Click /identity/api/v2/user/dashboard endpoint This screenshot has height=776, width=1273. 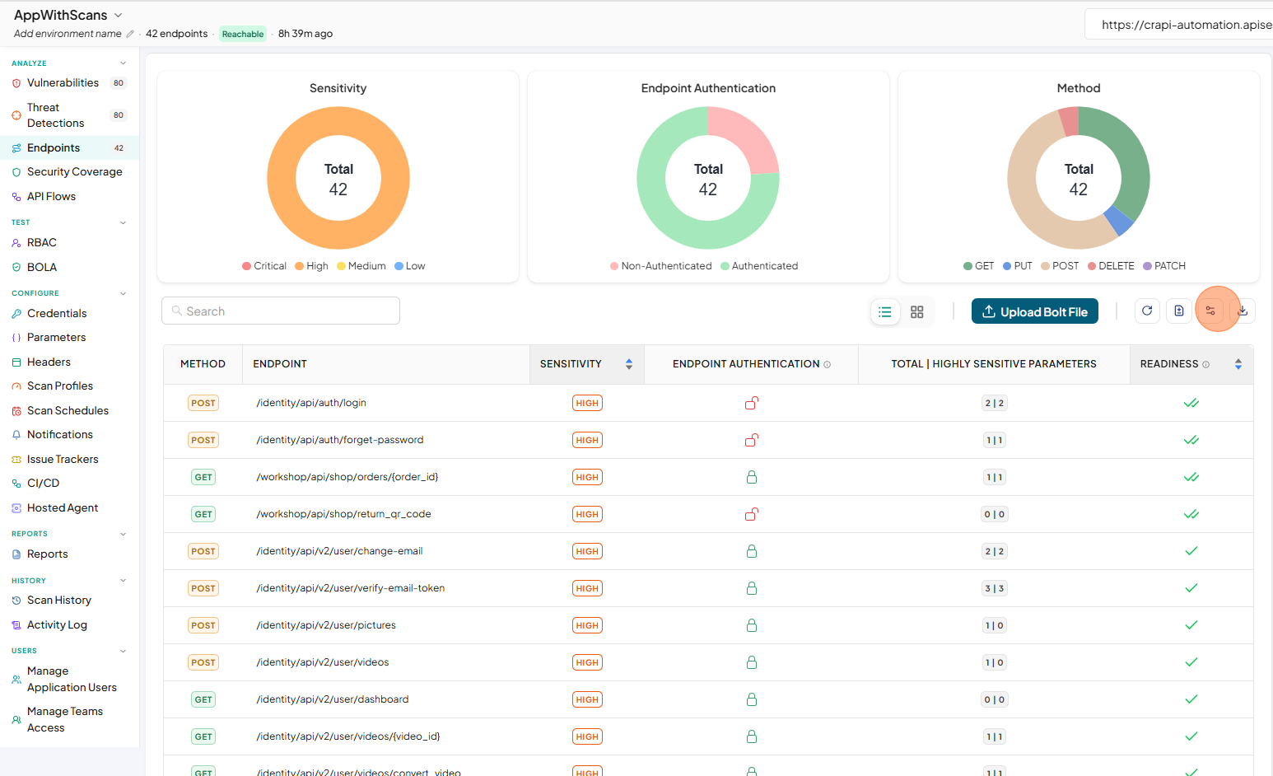[x=333, y=699]
